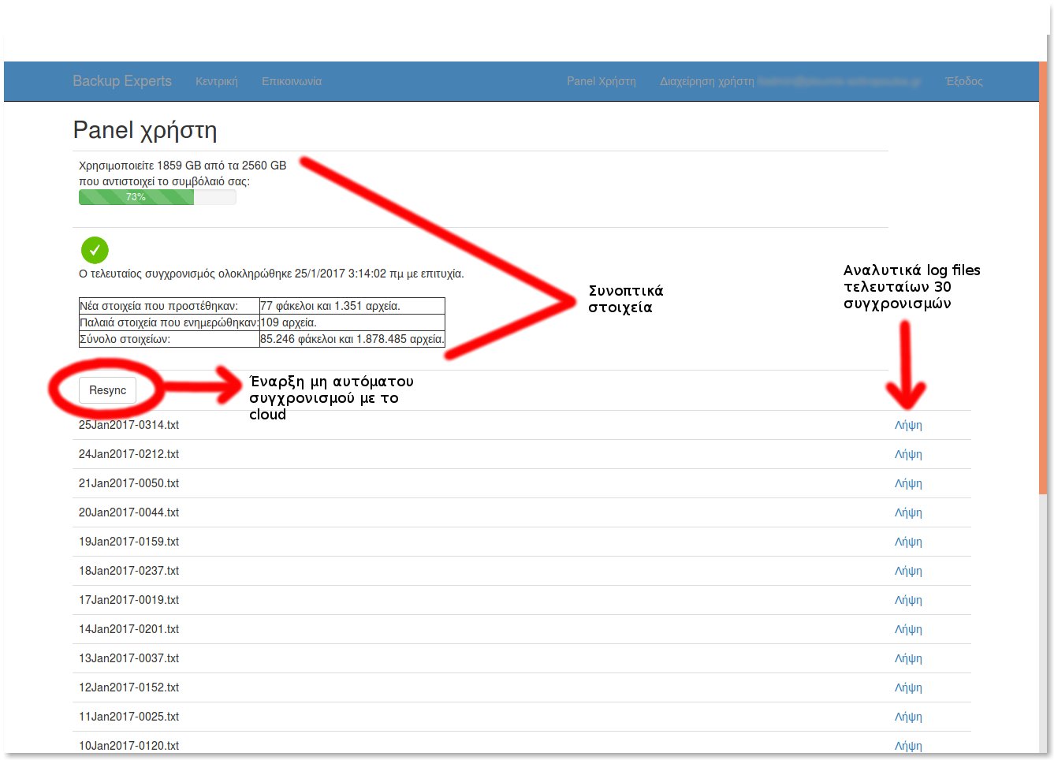Click the 'Παλαιά στοιχεία που ενημερώθηκαν' cell
The image size is (1054, 760).
169,322
